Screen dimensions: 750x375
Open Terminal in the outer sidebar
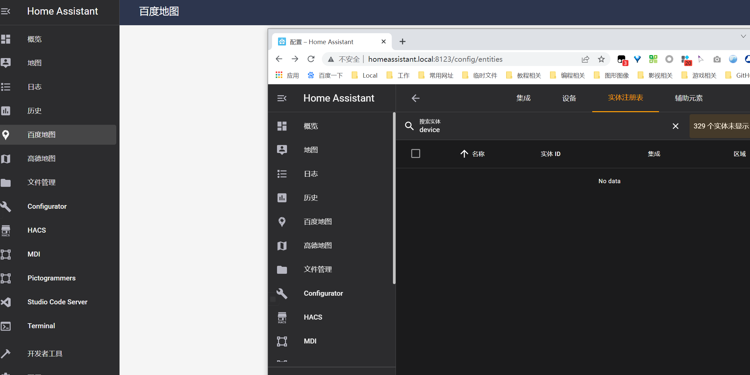pyautogui.click(x=58, y=326)
